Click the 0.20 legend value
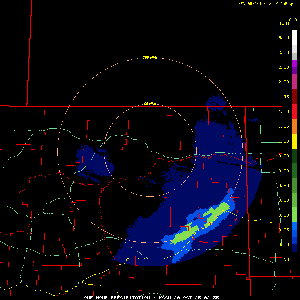 pos(284,200)
